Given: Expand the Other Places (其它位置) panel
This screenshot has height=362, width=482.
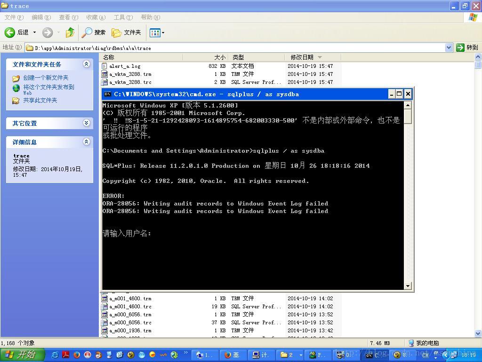Looking at the screenshot, I should pyautogui.click(x=87, y=123).
